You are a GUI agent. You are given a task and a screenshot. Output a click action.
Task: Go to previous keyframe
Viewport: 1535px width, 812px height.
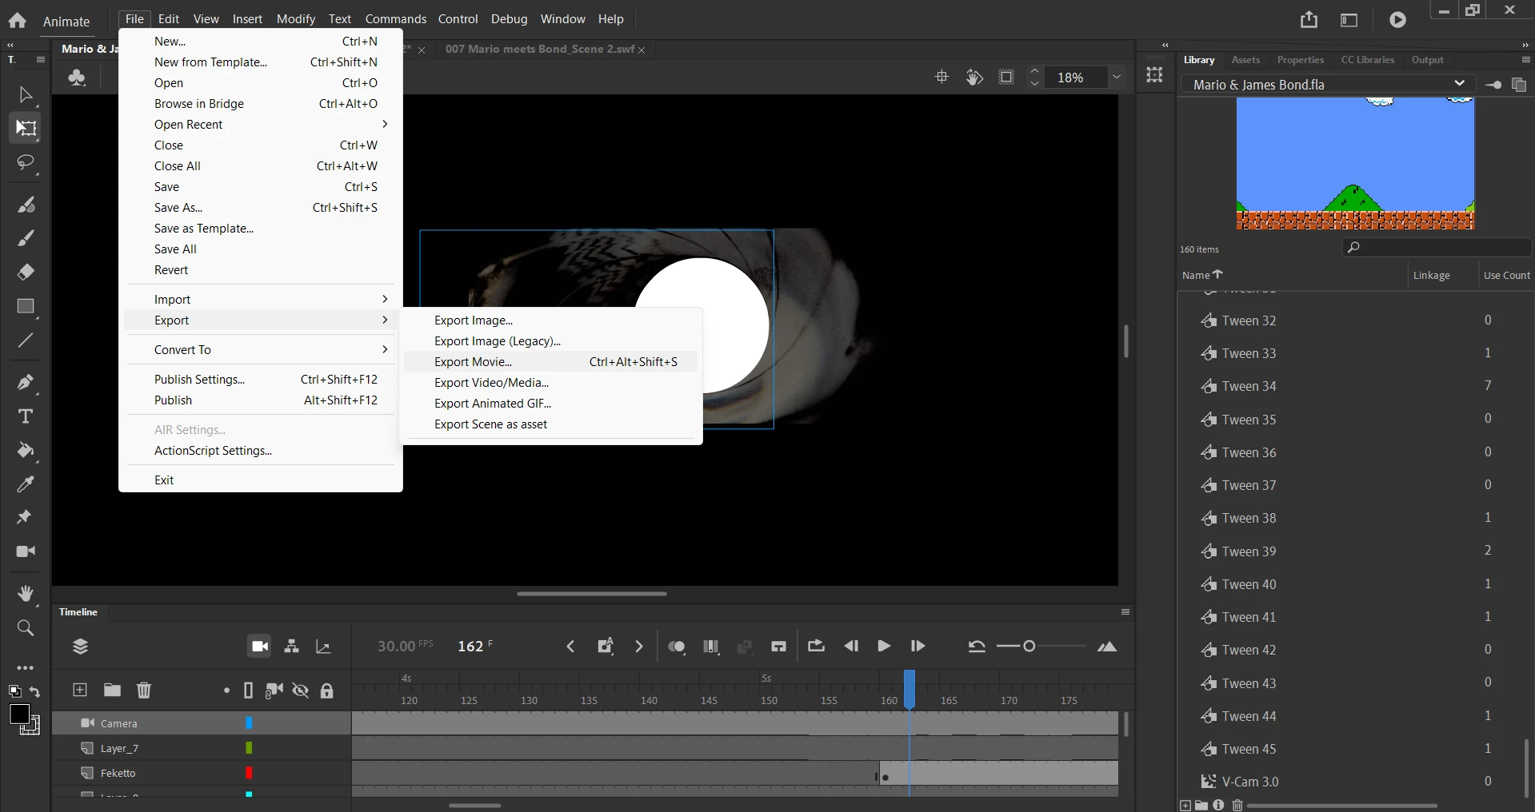tap(570, 646)
